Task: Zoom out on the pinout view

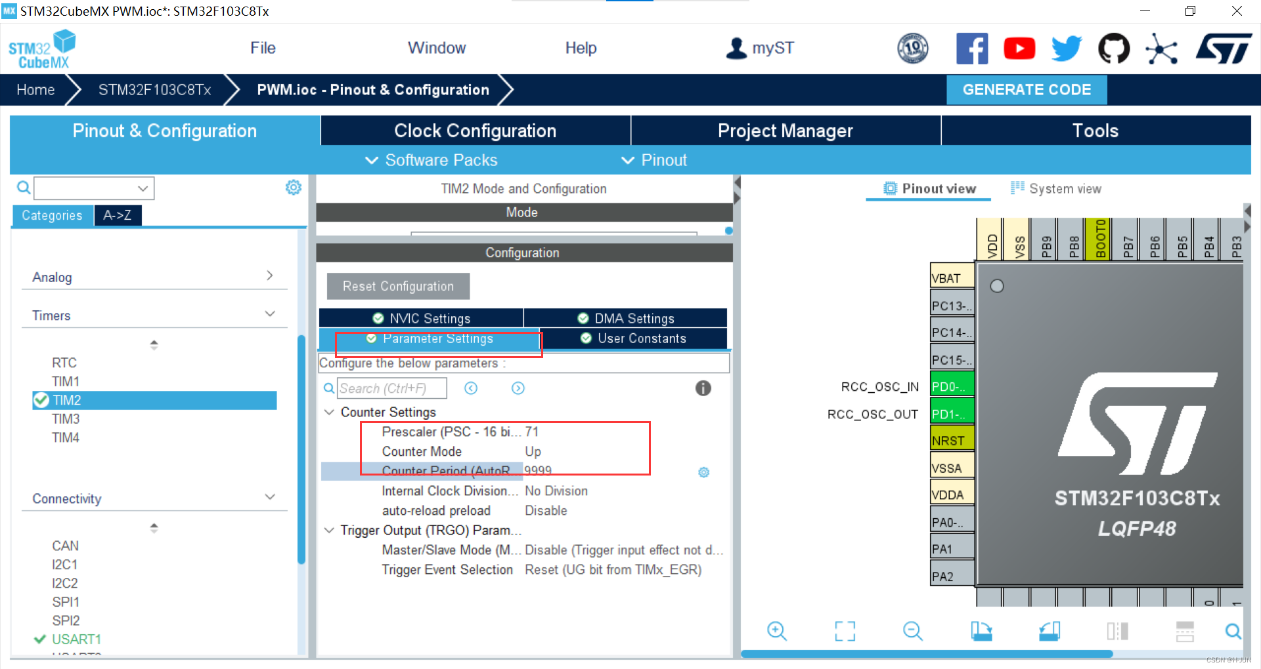Action: point(913,631)
